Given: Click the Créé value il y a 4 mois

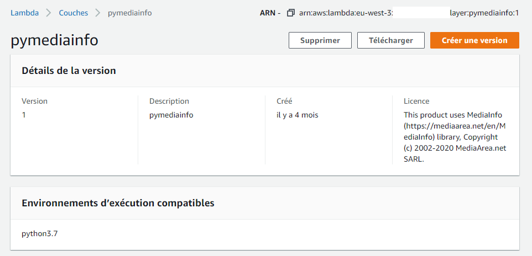Looking at the screenshot, I should [x=297, y=115].
